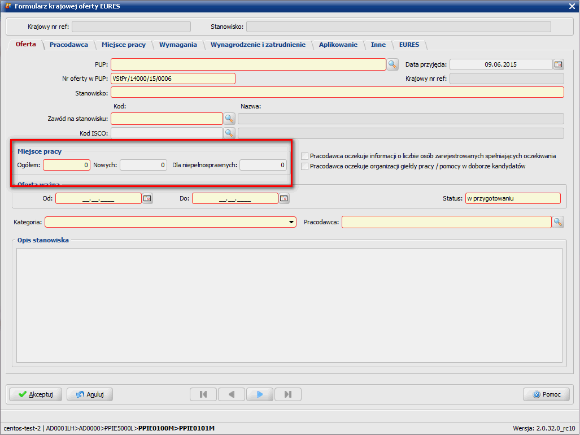Viewport: 580px width, 435px height.
Task: Click the Zawód na stanowisku code field
Action: tap(167, 119)
